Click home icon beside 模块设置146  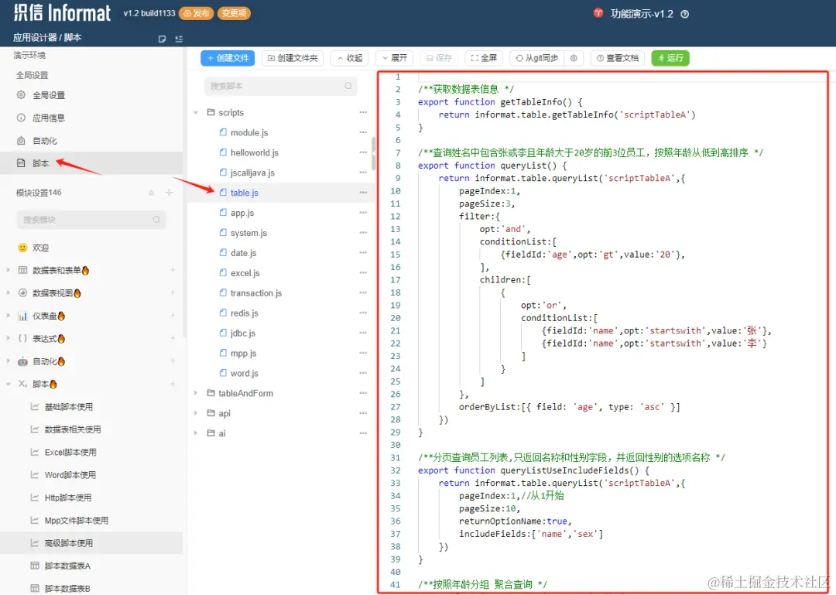coord(152,193)
